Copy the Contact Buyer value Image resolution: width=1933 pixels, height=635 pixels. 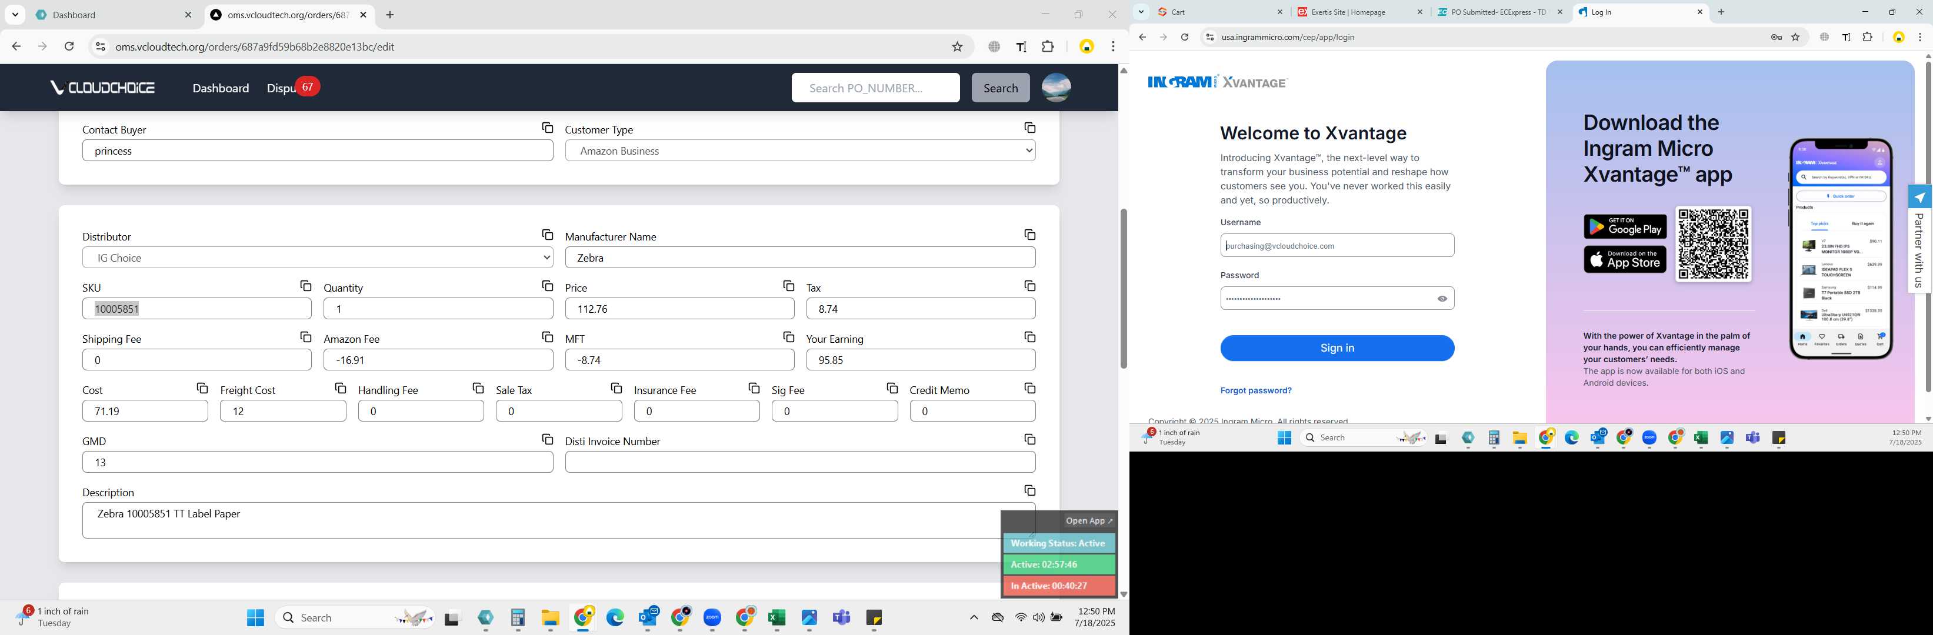pos(547,128)
